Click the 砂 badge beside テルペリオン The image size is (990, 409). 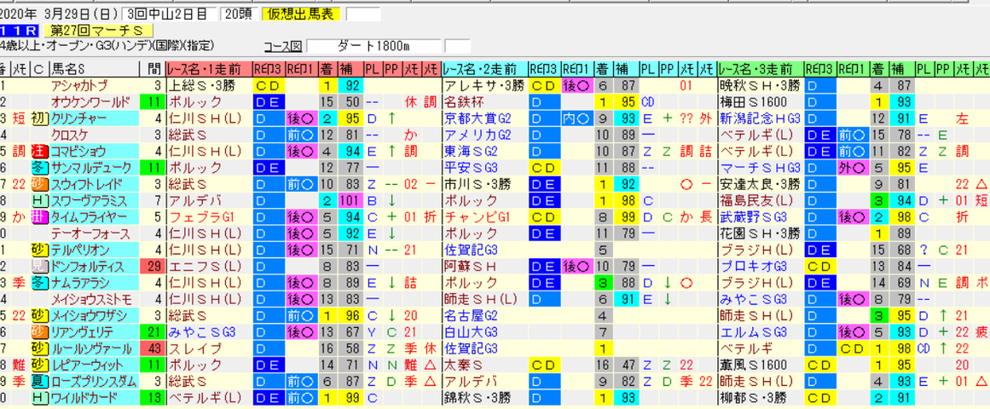coord(40,250)
